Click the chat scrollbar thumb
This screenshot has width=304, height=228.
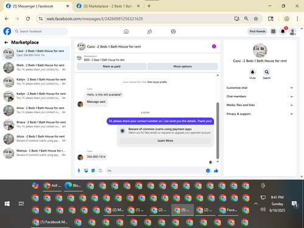coord(218,131)
